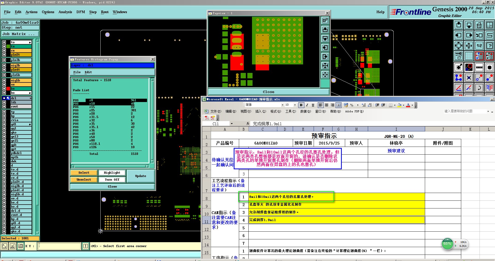Click the pan right view icon

(469, 35)
